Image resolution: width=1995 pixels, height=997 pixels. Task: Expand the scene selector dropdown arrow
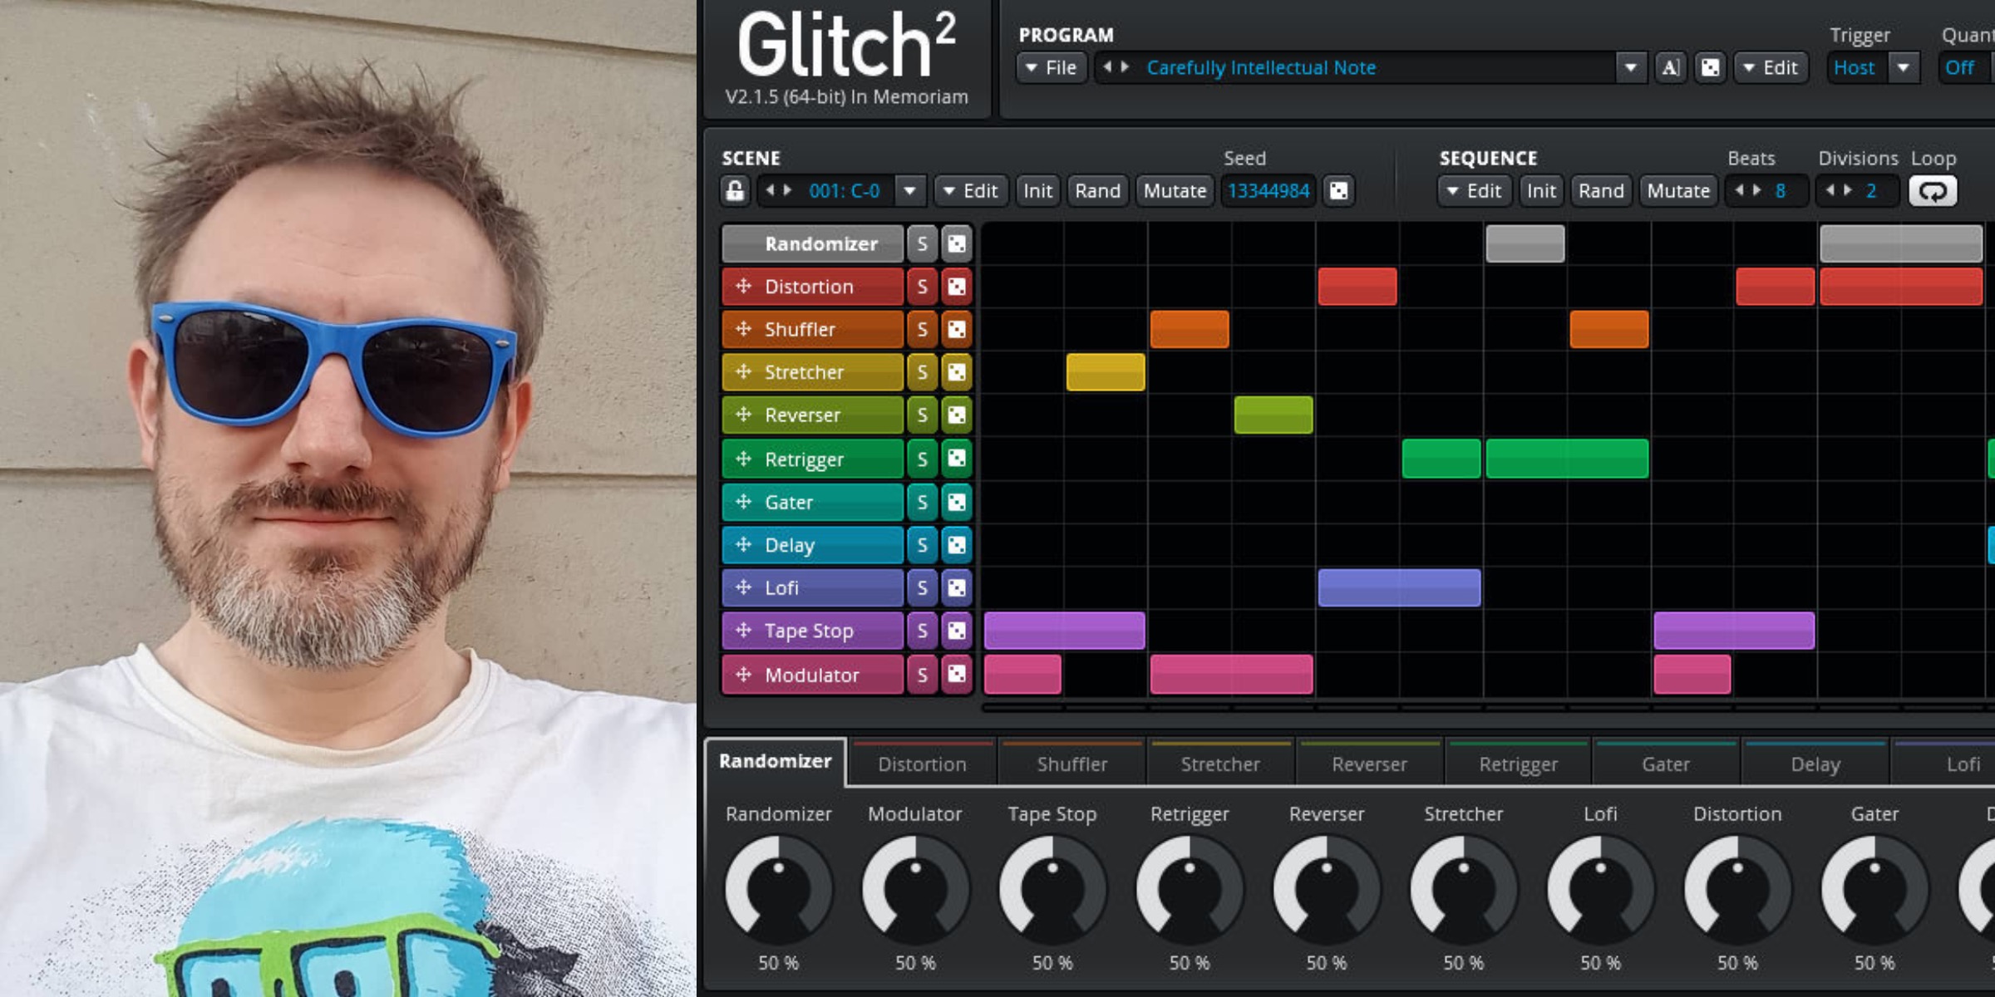click(910, 191)
